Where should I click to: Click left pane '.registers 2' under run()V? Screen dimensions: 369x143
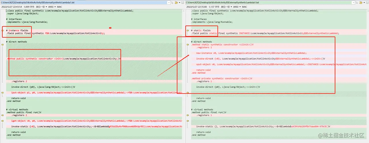tap(19, 115)
